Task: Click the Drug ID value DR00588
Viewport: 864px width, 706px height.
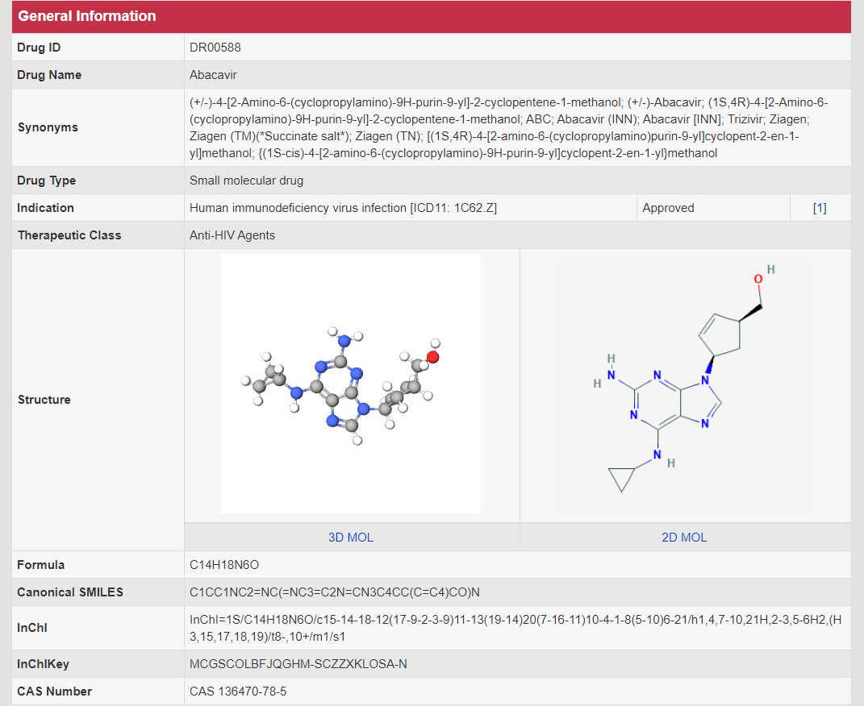Action: pyautogui.click(x=215, y=48)
